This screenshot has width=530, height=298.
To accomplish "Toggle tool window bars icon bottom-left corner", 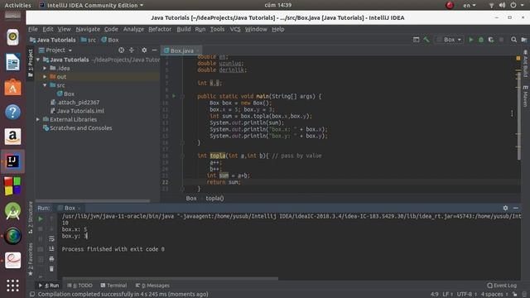I will [x=32, y=295].
